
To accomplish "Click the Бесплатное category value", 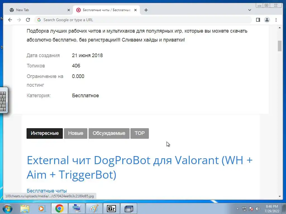I will (x=85, y=96).
